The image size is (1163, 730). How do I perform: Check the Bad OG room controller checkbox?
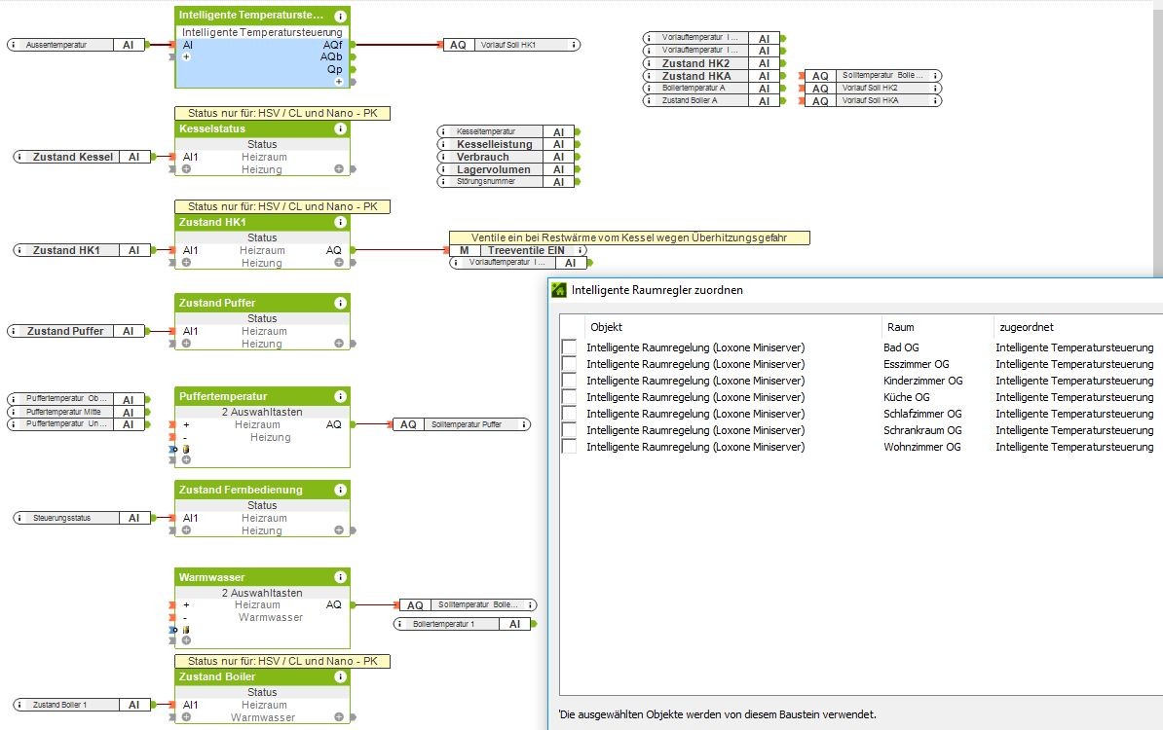point(569,347)
